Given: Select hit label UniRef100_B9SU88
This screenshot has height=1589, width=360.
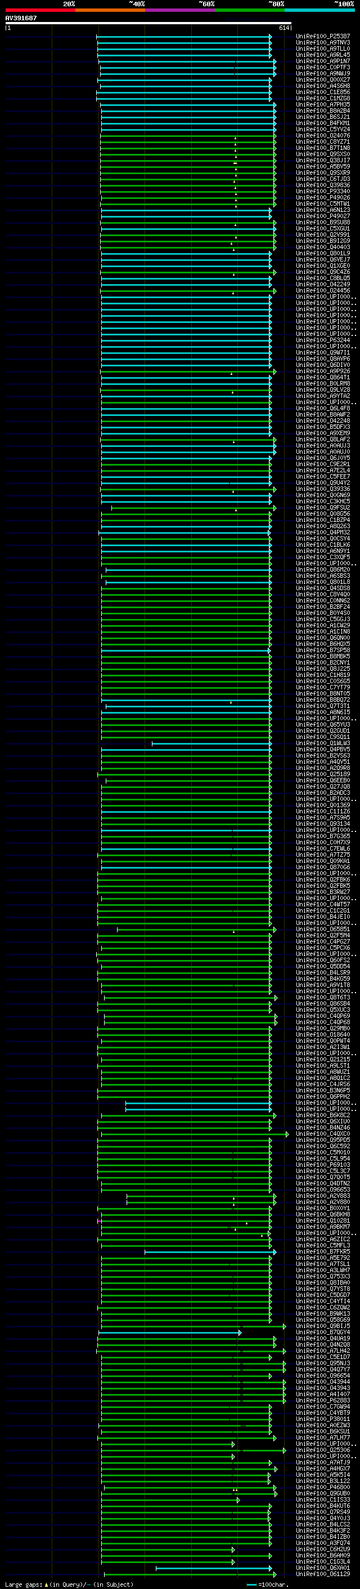Looking at the screenshot, I should click(x=323, y=222).
